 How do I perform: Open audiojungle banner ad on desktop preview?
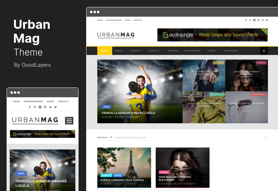[212, 35]
